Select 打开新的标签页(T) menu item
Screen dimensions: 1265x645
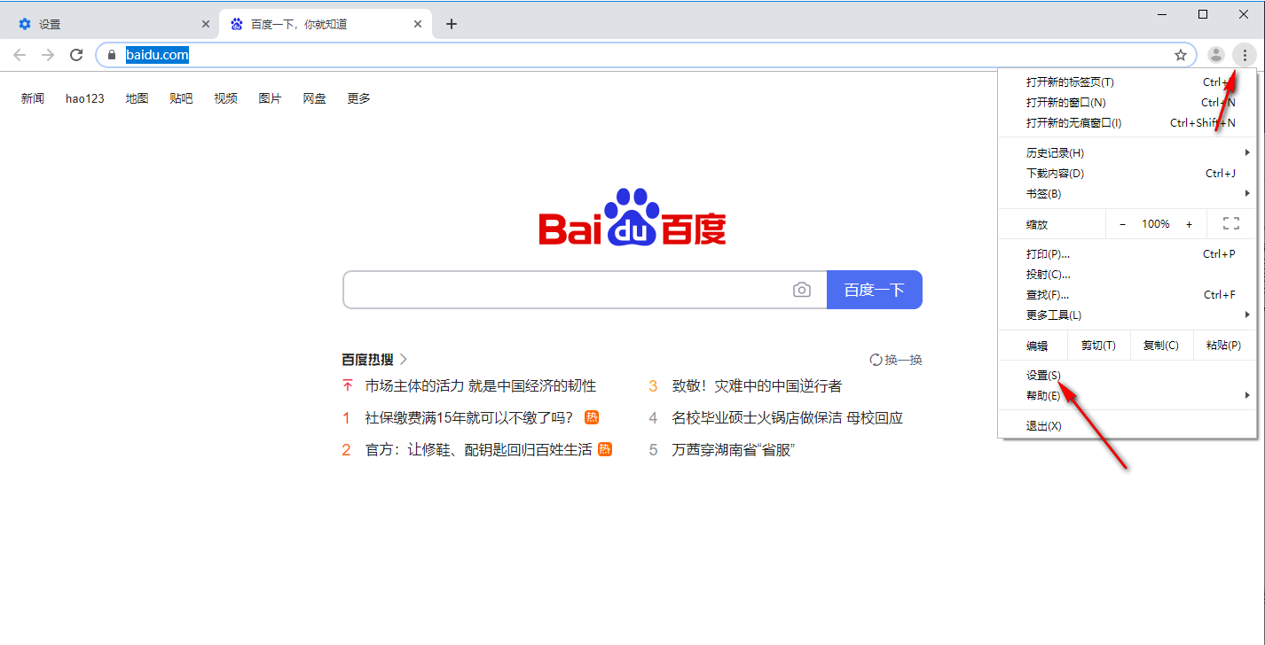point(1127,82)
